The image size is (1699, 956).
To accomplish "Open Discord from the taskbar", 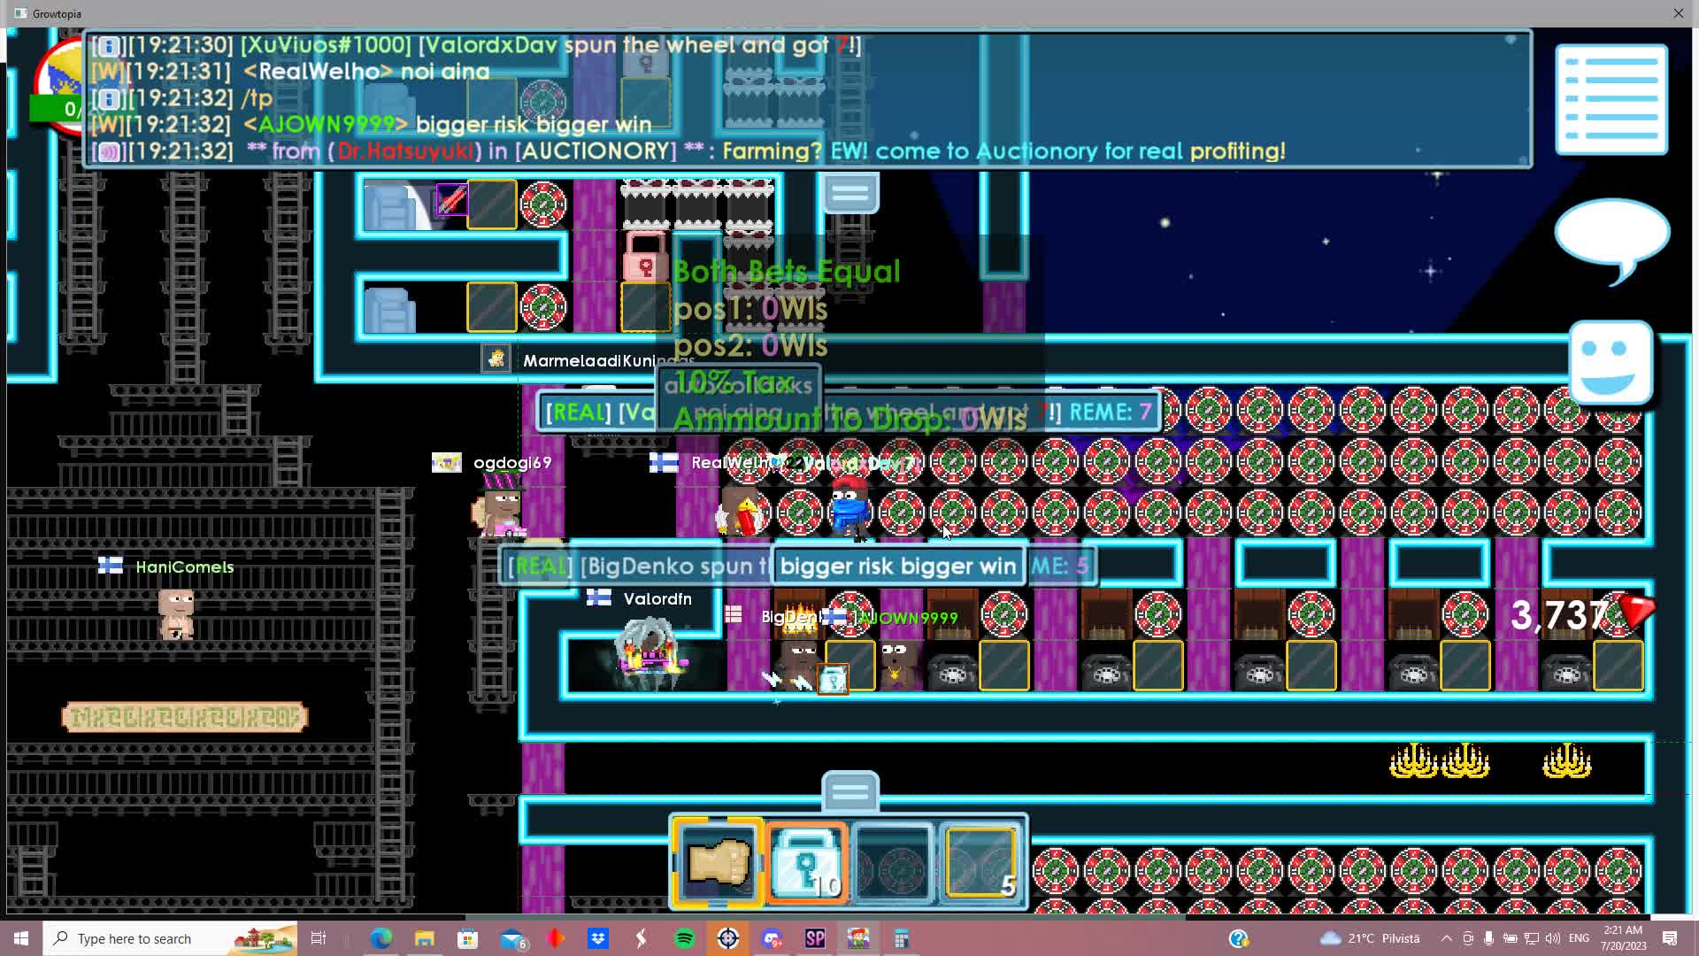I will (x=772, y=938).
